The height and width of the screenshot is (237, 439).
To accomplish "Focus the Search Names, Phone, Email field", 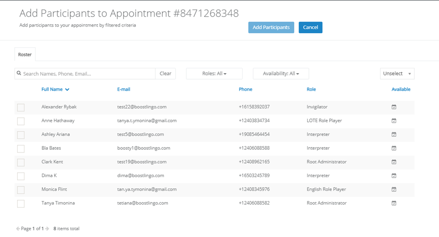I will click(85, 73).
